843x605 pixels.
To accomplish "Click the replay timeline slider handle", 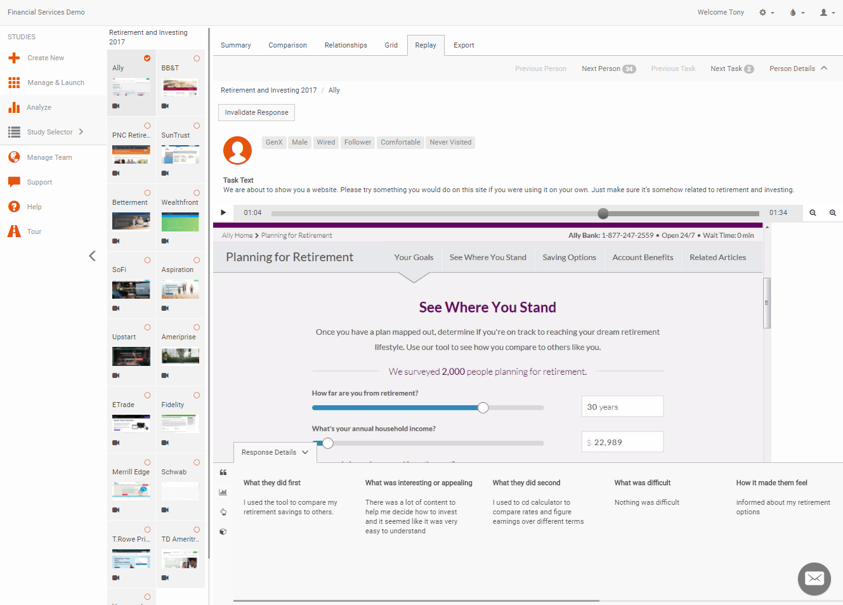I will coord(603,213).
